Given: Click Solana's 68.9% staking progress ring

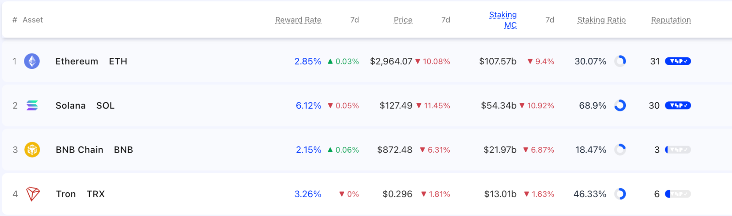Looking at the screenshot, I should (x=620, y=105).
